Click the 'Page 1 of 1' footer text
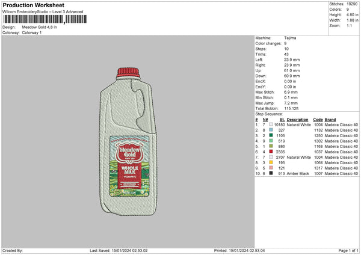 pyautogui.click(x=348, y=251)
